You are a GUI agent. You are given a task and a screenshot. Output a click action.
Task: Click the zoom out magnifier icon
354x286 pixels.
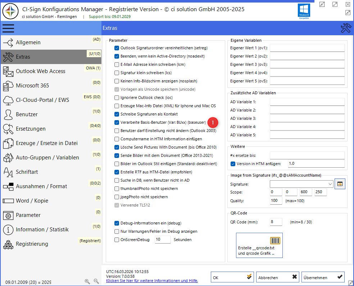96,281
